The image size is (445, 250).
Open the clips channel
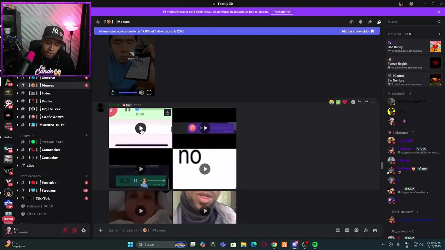[x=54, y=166]
